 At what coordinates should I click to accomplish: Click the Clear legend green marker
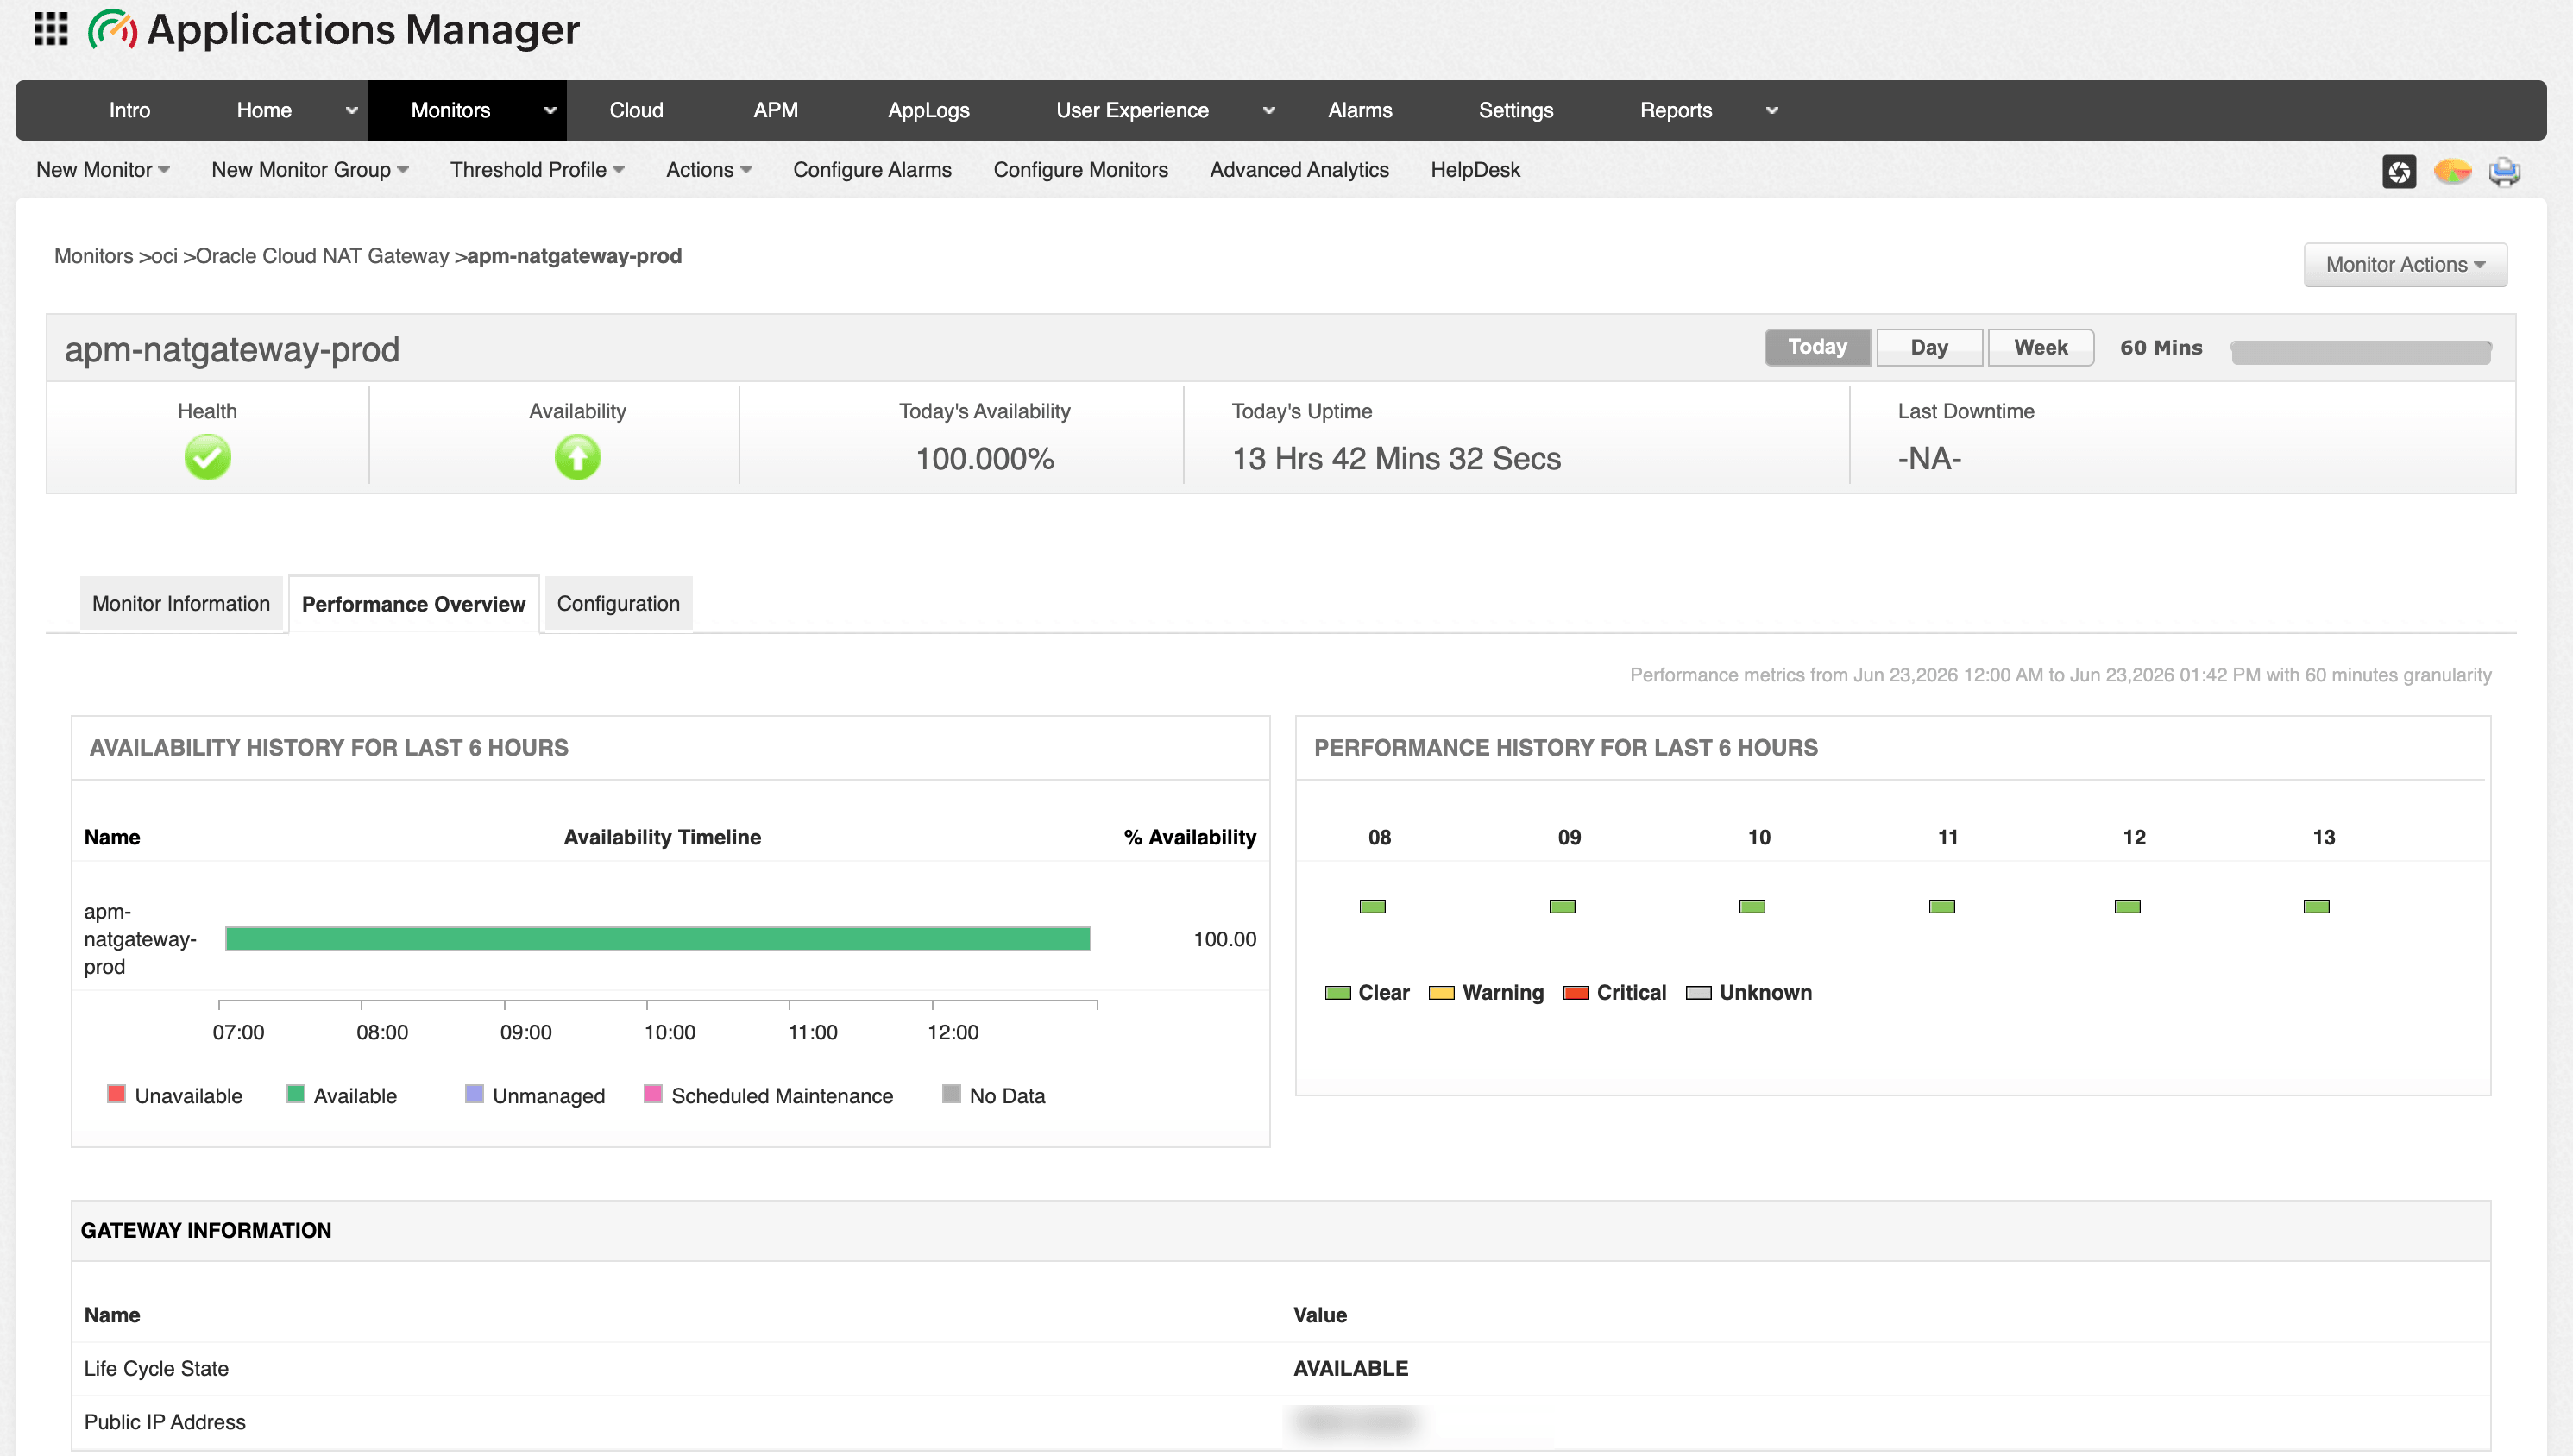tap(1337, 993)
